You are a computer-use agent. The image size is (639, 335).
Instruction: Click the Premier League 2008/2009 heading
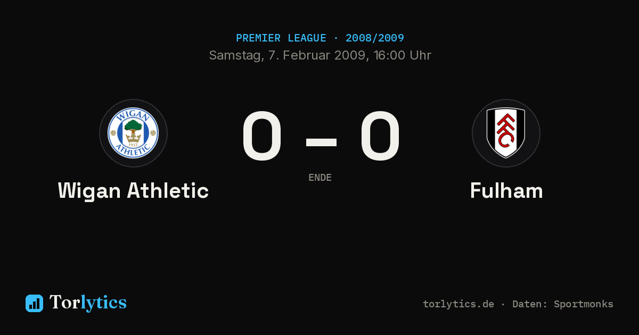point(320,38)
